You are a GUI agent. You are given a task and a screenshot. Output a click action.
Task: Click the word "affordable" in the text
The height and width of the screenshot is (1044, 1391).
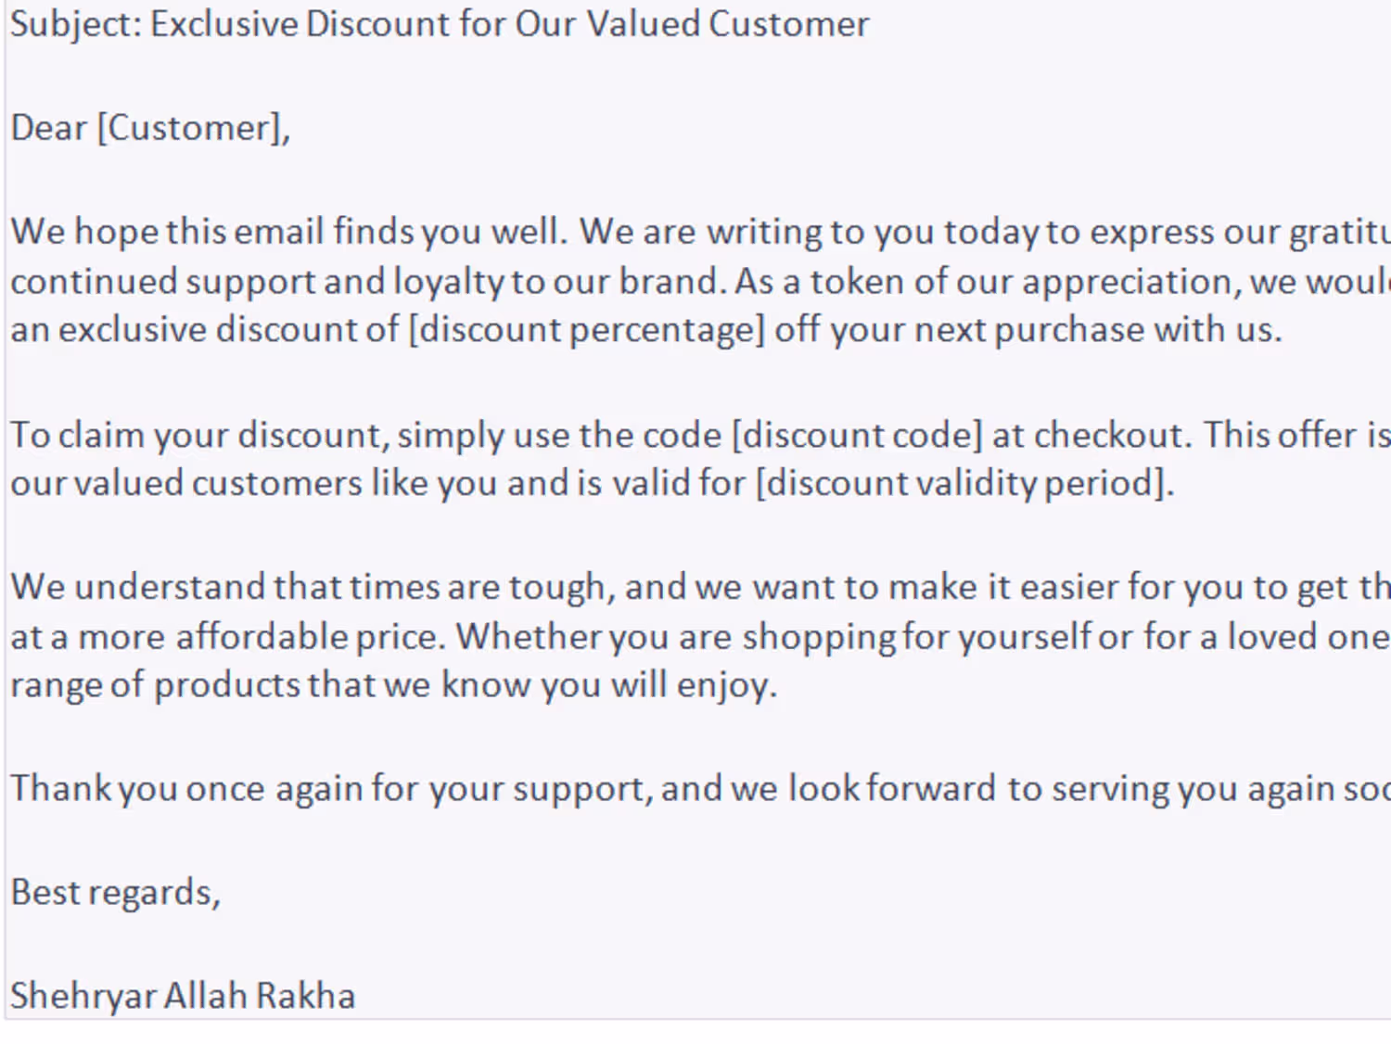pyautogui.click(x=262, y=637)
